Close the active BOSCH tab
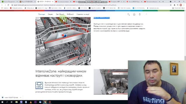186x104 pixels. coord(53,2)
